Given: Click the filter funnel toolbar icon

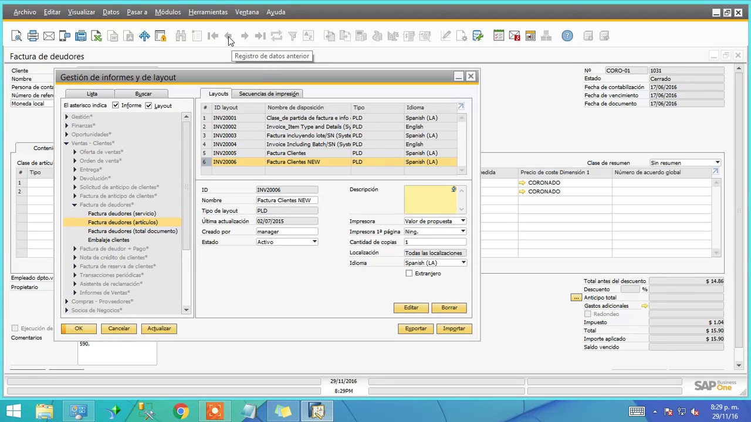Looking at the screenshot, I should (x=292, y=36).
